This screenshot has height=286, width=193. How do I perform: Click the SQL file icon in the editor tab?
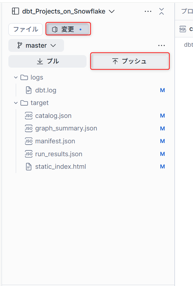click(183, 29)
